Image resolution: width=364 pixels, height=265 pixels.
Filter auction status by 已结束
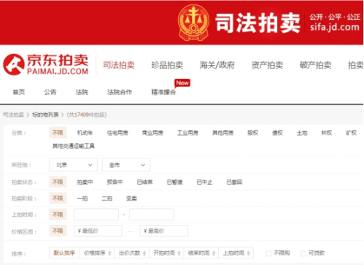tap(144, 182)
